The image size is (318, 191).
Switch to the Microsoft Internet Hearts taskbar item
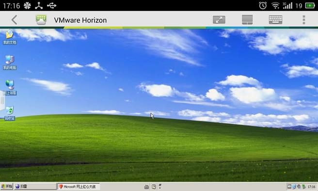click(79, 186)
